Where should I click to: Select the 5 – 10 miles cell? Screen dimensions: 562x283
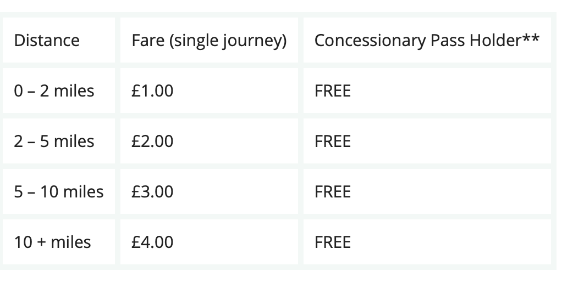pyautogui.click(x=59, y=191)
